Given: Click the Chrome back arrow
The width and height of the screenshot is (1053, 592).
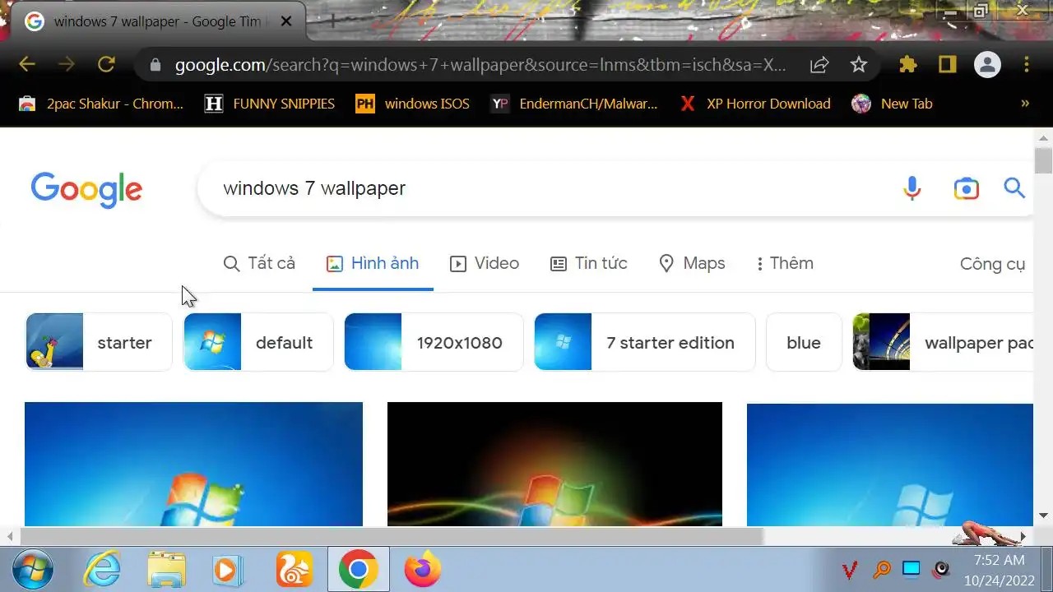Looking at the screenshot, I should pos(27,64).
